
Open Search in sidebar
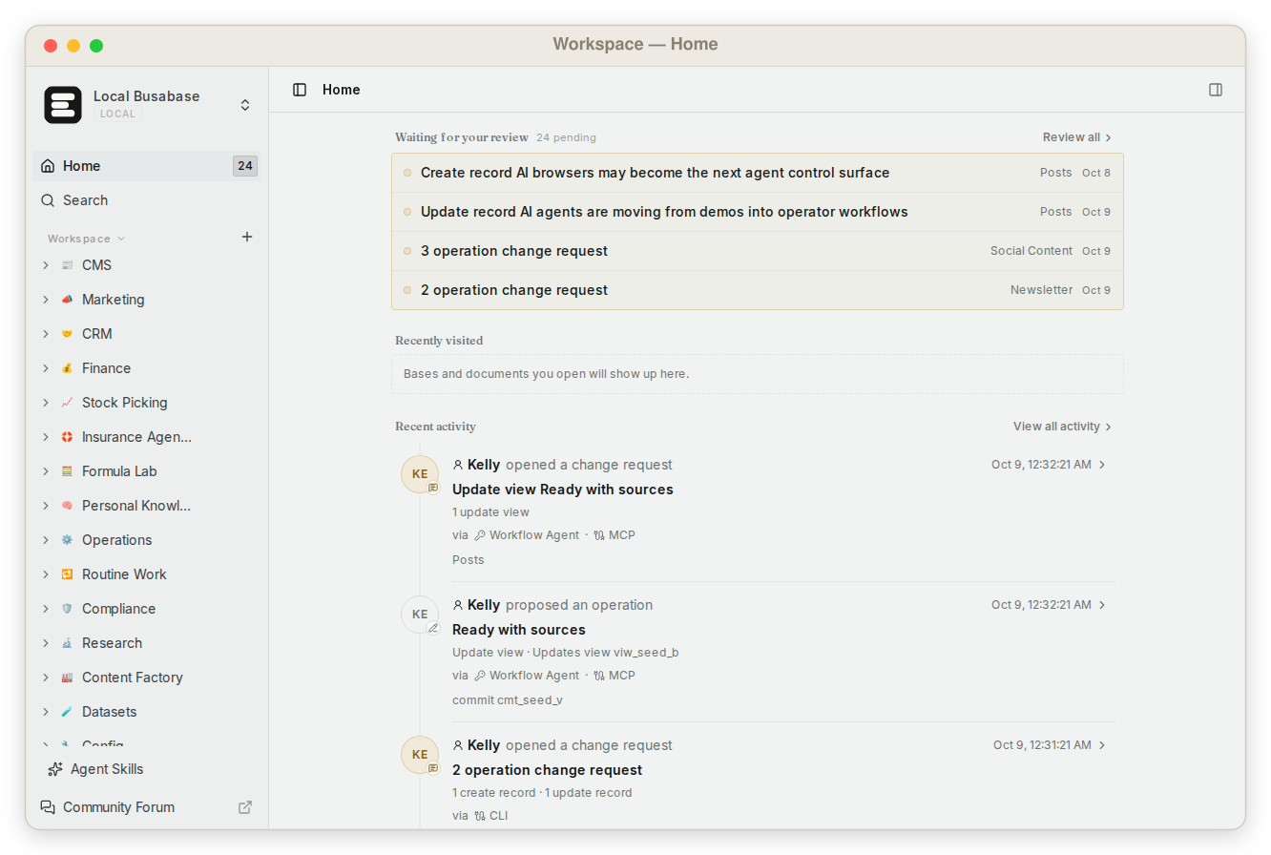145,200
